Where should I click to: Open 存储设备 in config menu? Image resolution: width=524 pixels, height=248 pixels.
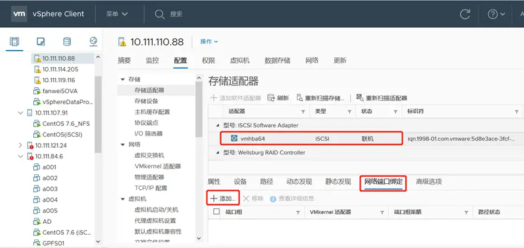(x=147, y=101)
